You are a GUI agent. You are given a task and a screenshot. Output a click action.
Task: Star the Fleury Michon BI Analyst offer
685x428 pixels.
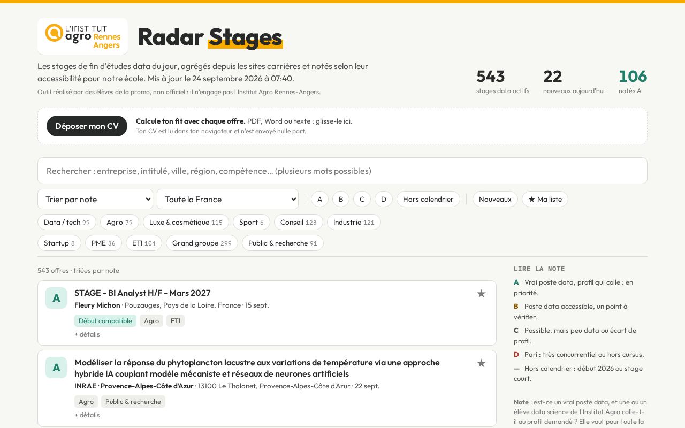pos(481,293)
